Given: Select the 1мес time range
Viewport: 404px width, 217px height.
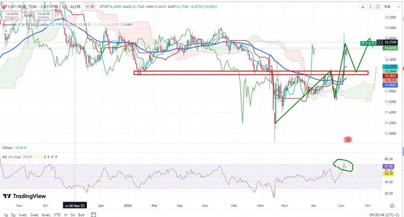Looking at the screenshot, I should (x=23, y=214).
